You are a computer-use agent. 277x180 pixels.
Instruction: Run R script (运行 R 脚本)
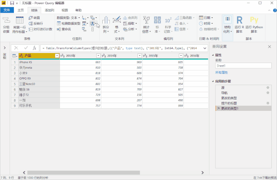click(239, 24)
